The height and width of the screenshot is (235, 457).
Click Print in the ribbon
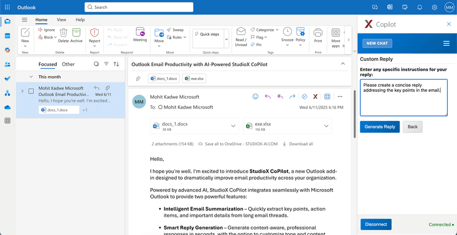[318, 35]
